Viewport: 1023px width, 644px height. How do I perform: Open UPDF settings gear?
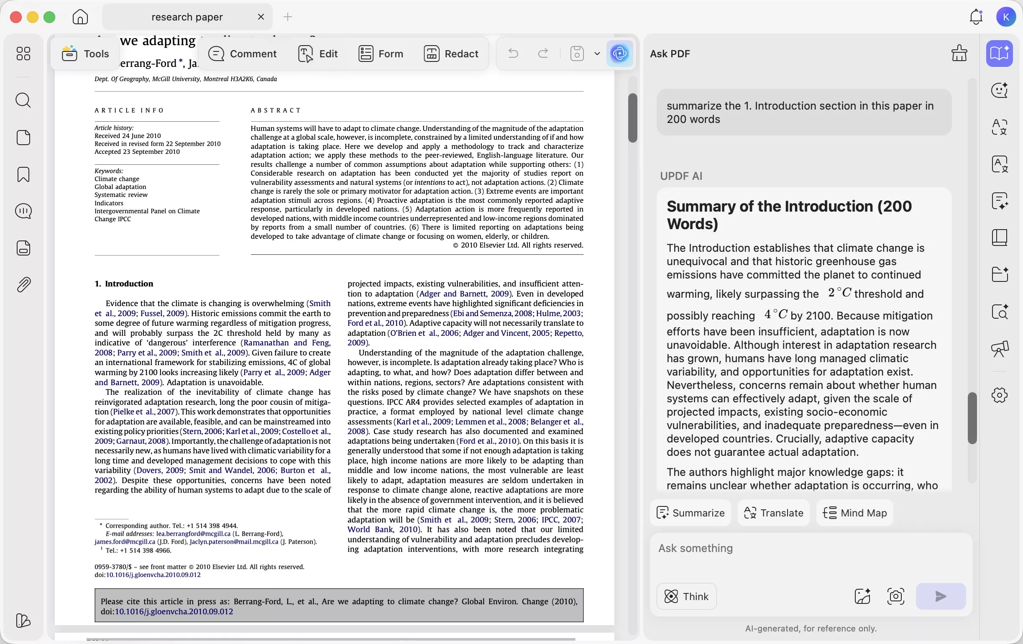tap(999, 396)
